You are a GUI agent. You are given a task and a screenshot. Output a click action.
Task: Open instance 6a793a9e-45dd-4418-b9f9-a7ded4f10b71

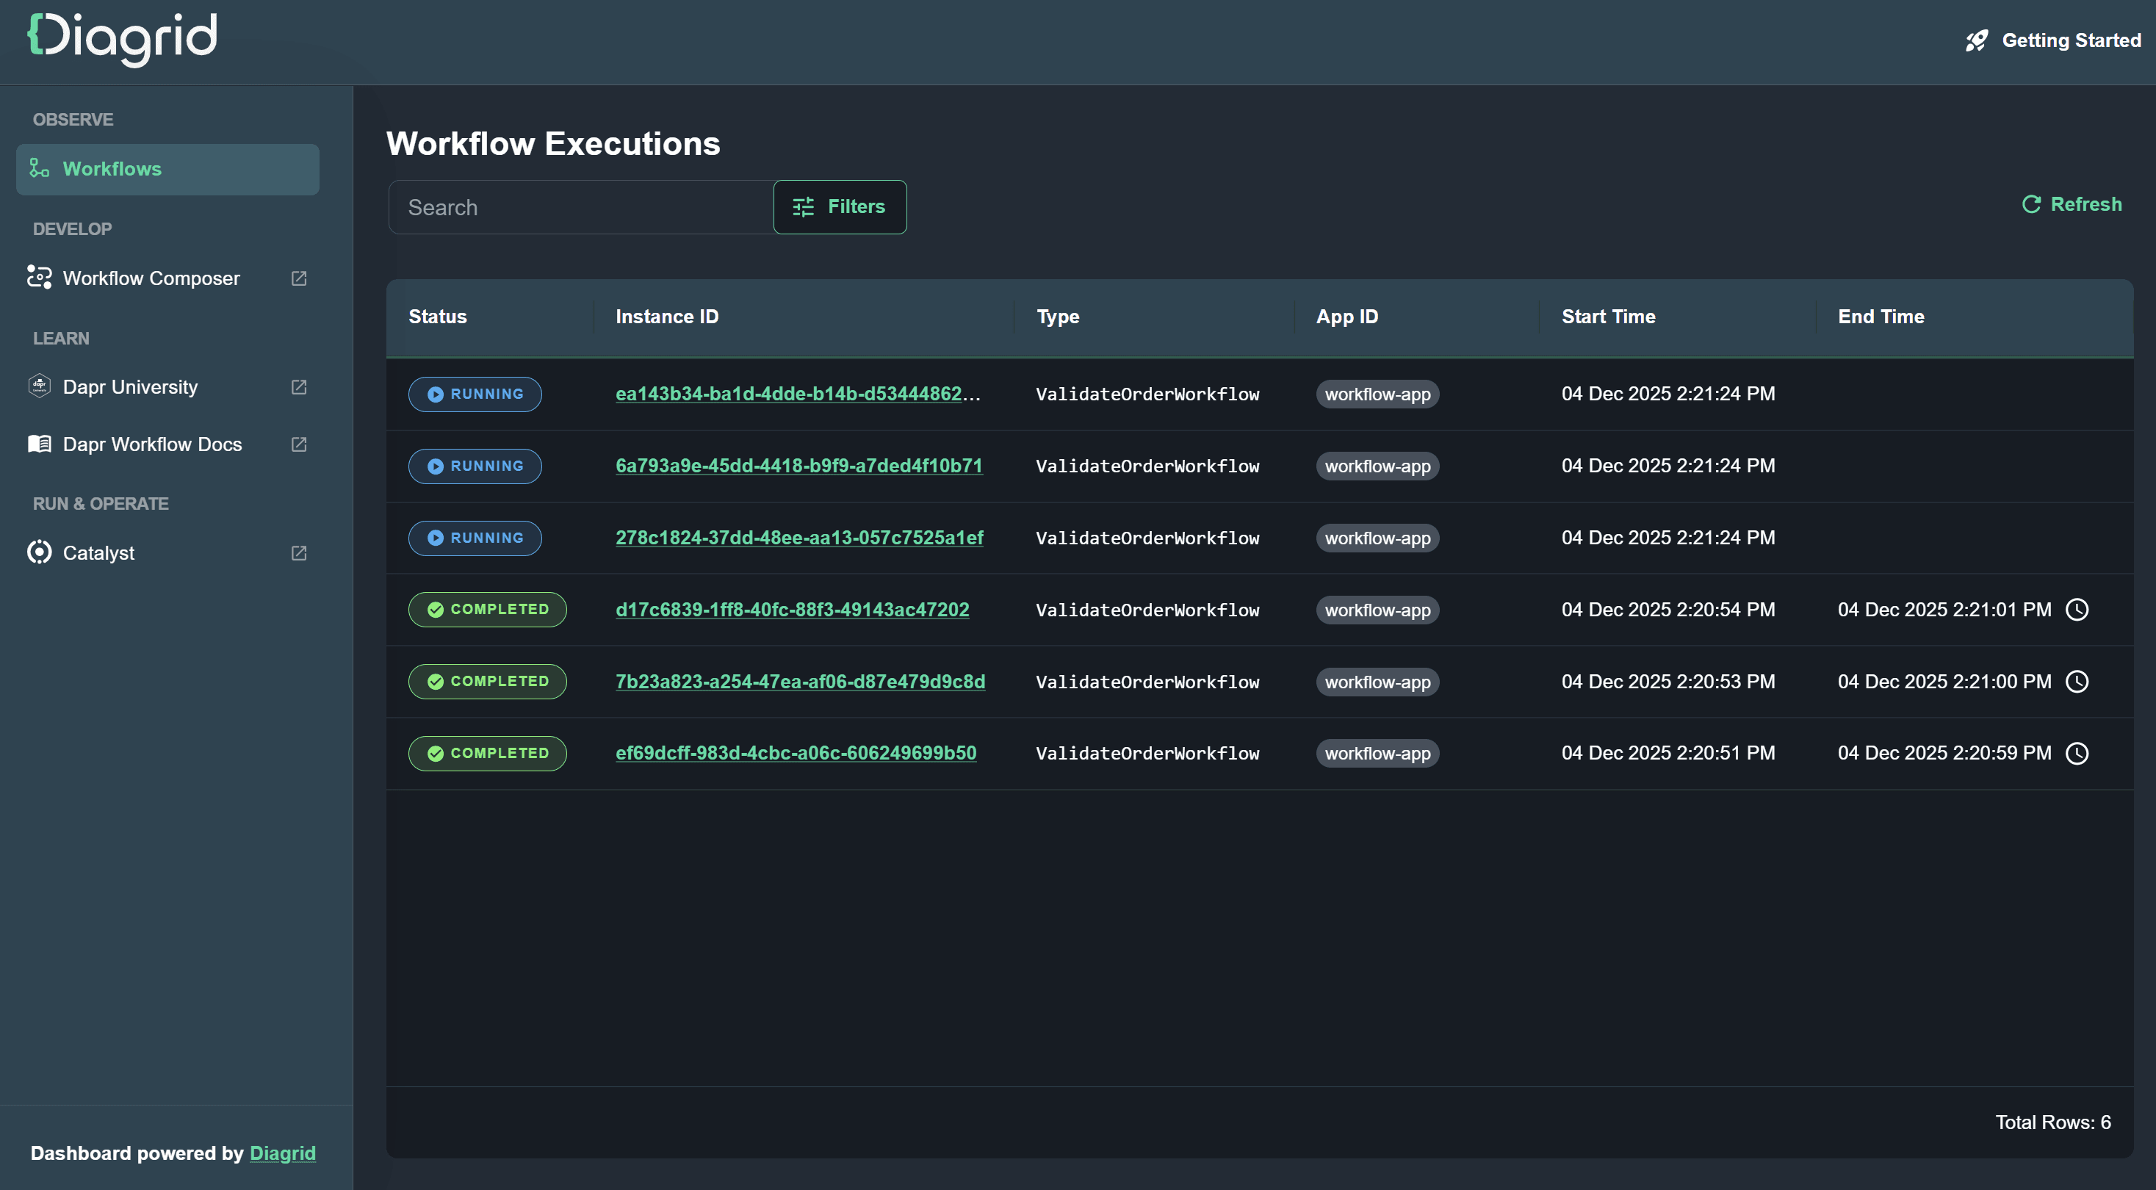[x=798, y=466]
